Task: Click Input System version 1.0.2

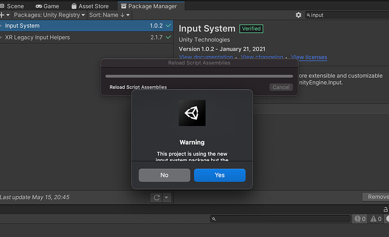Action: 156,26
